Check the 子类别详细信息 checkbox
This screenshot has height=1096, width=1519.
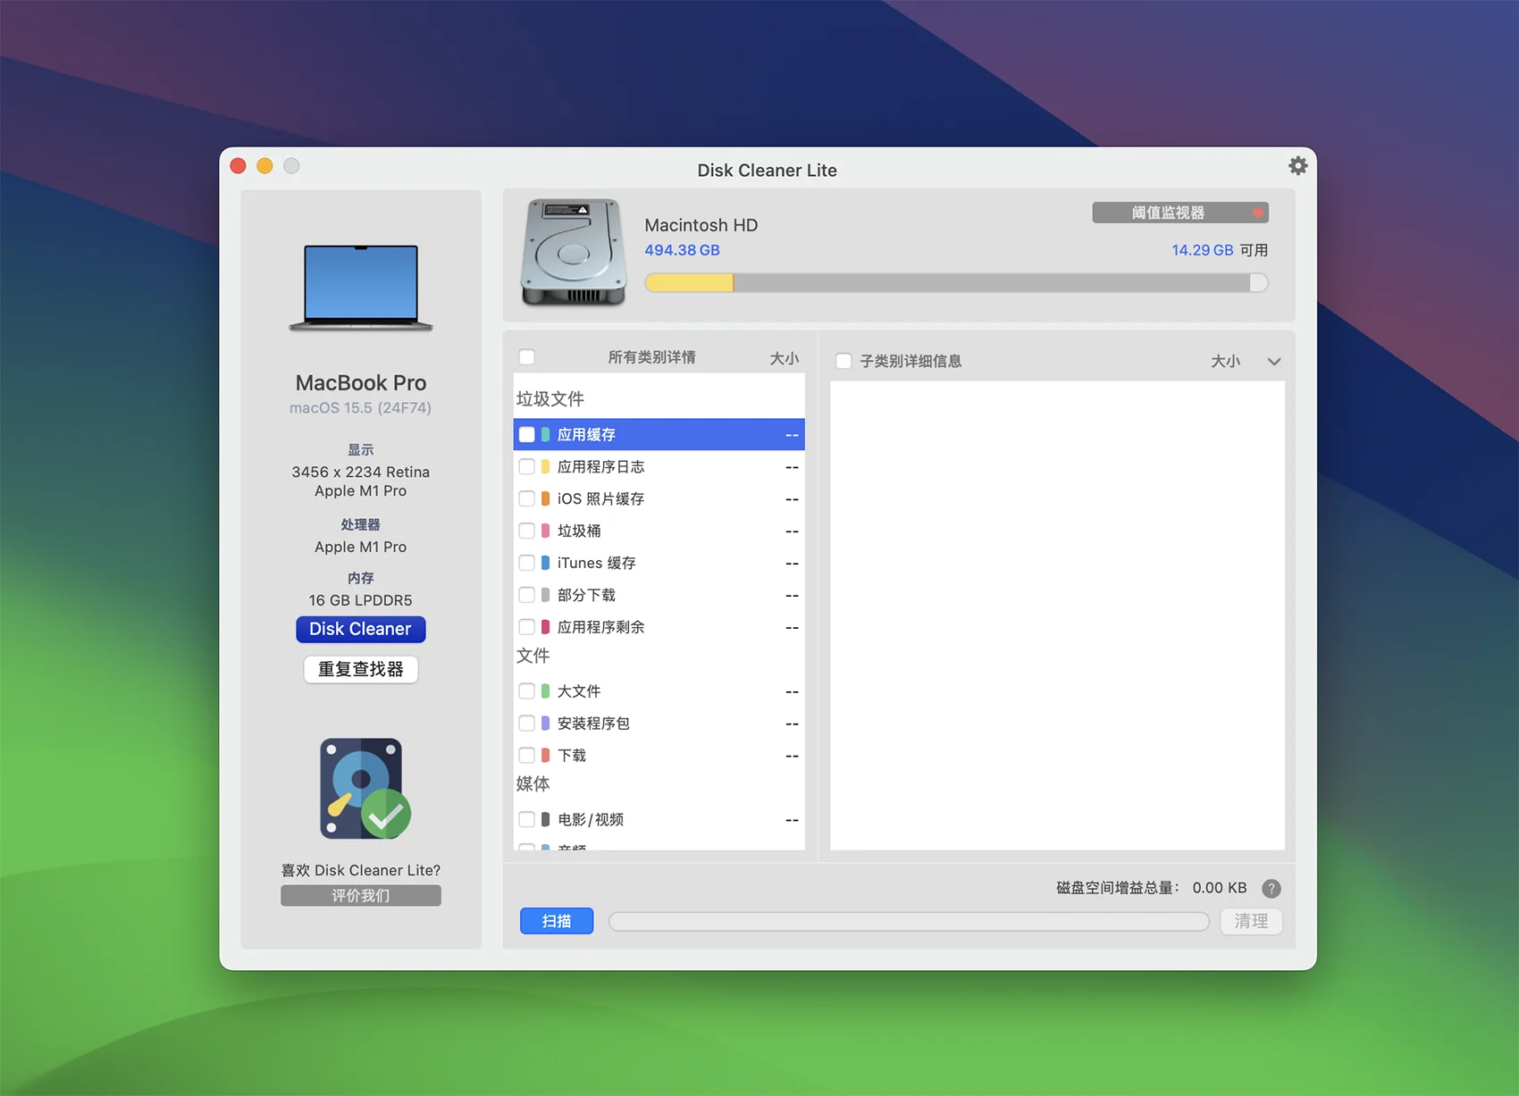[843, 361]
